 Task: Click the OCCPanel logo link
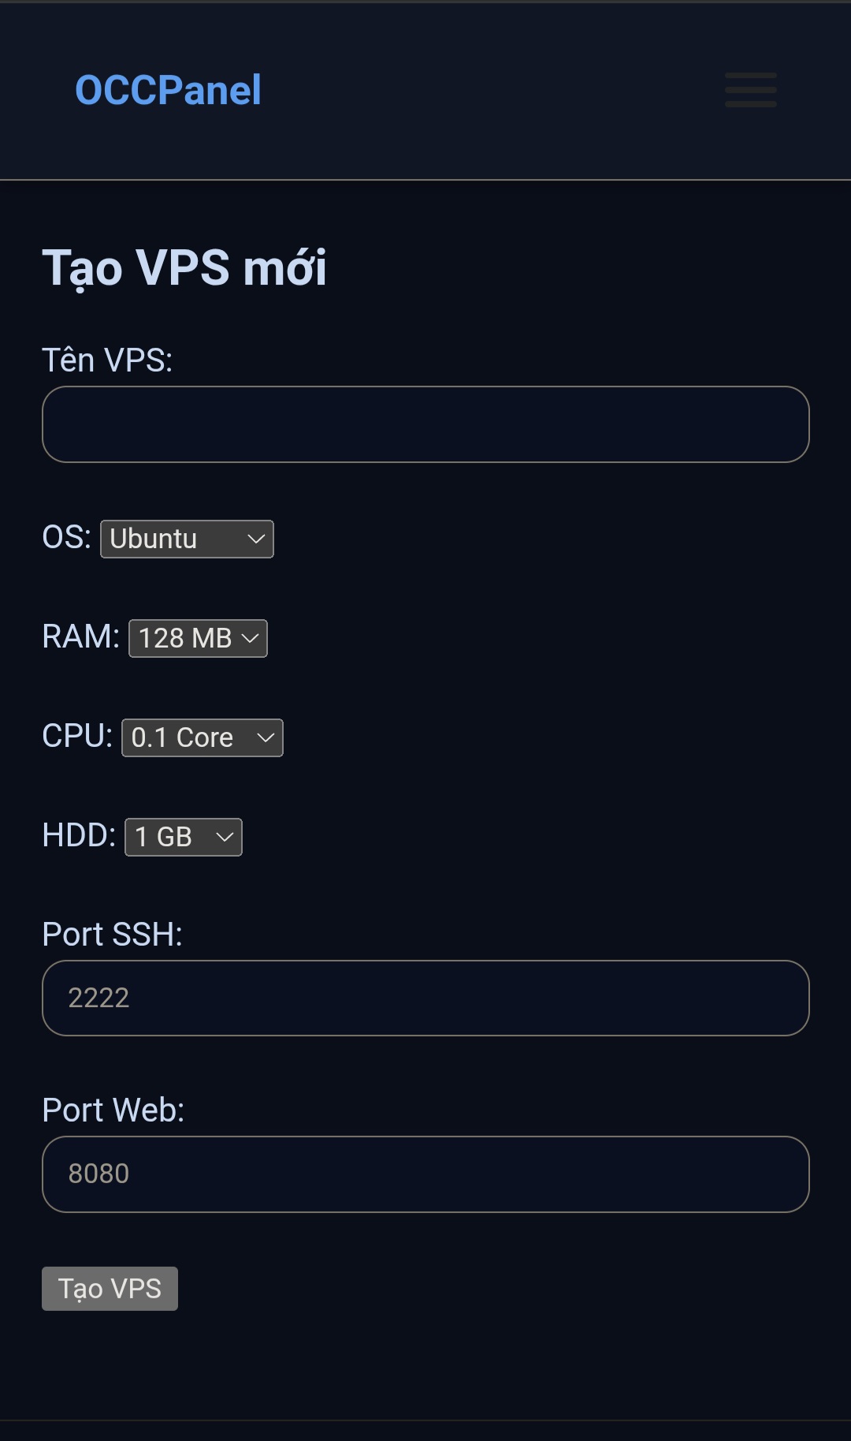click(168, 90)
